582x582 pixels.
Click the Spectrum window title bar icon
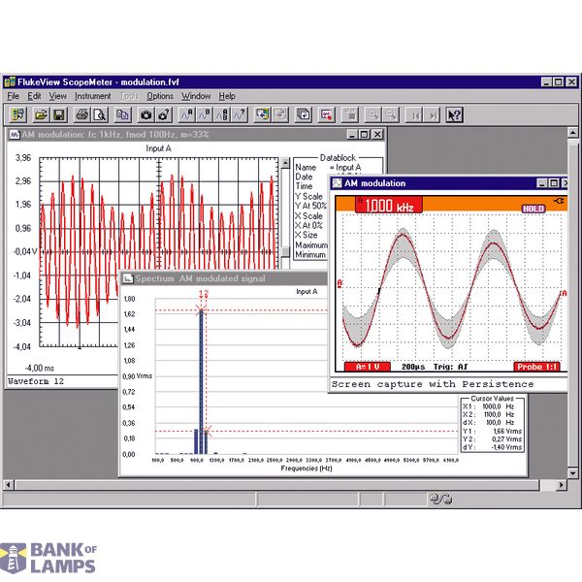click(128, 278)
